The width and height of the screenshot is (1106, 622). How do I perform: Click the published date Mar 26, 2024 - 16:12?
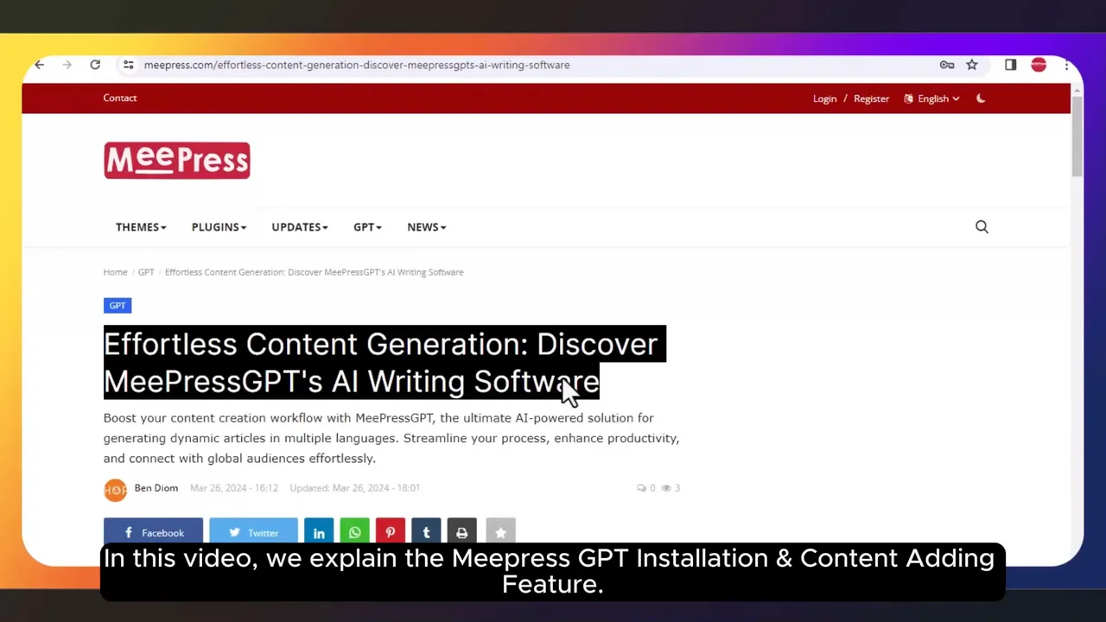234,488
